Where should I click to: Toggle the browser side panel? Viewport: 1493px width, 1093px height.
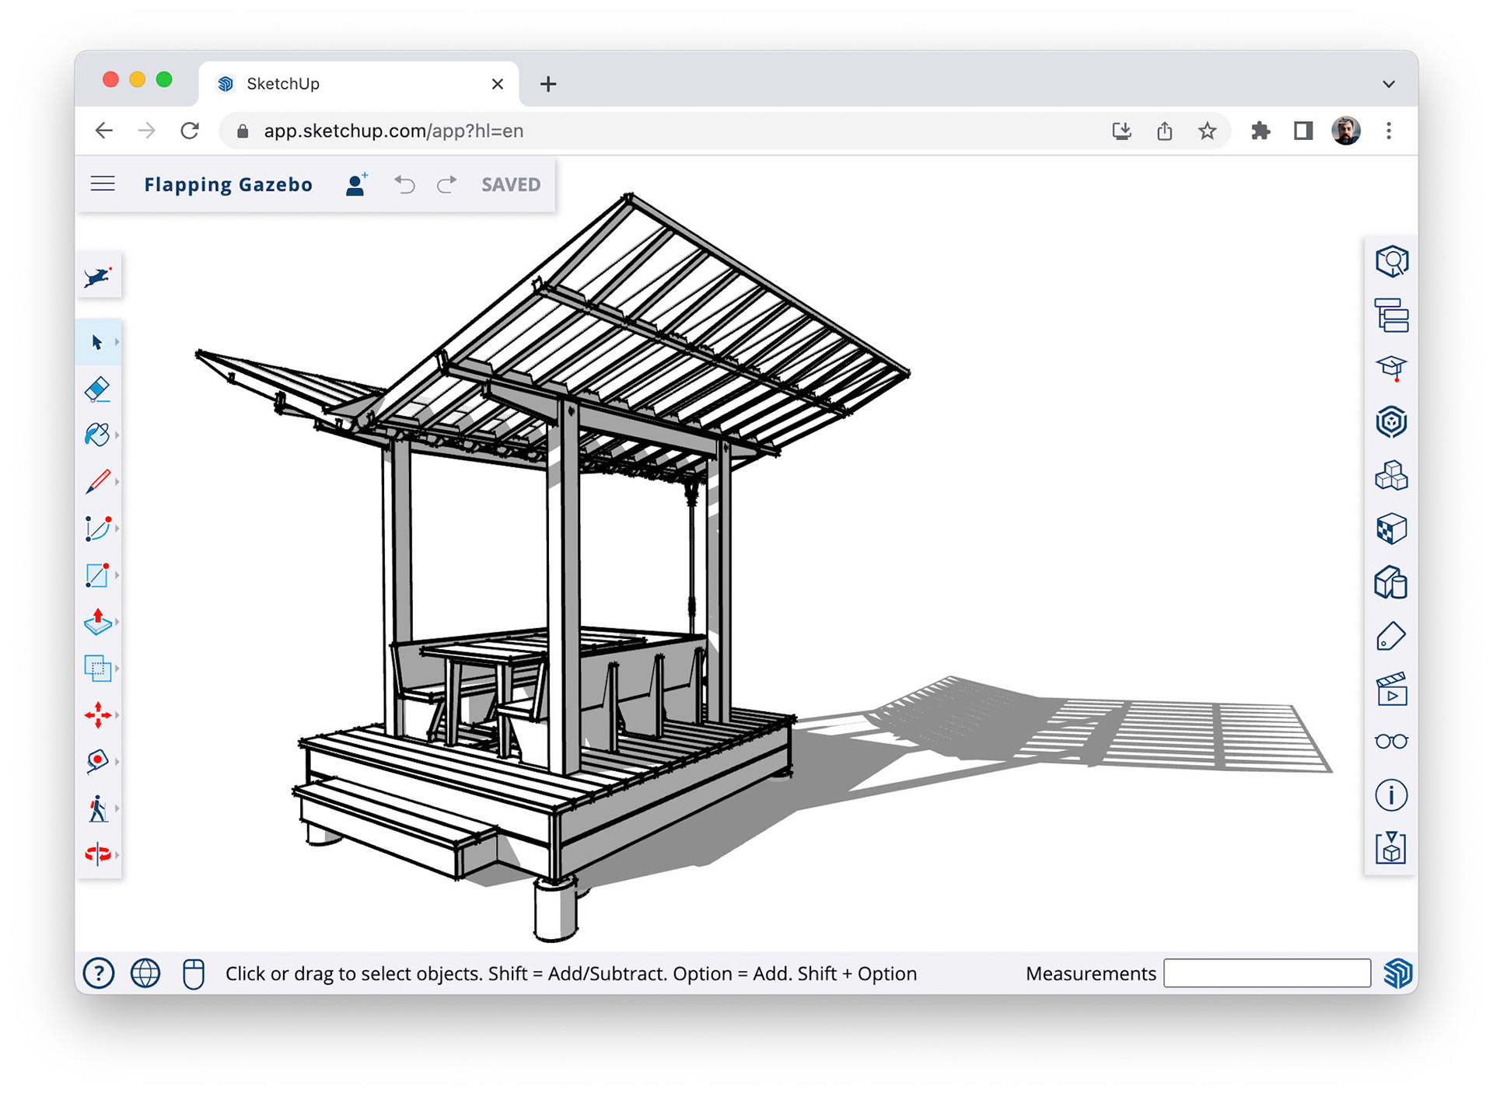(1303, 131)
